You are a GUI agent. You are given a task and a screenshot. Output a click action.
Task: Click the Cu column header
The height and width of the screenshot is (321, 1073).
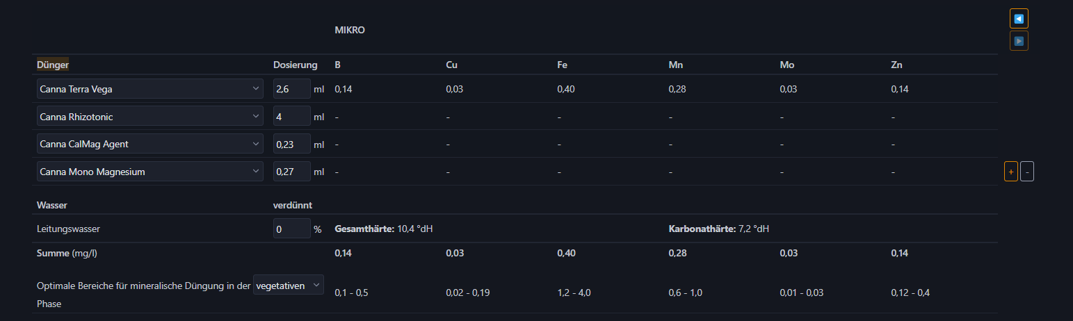452,65
